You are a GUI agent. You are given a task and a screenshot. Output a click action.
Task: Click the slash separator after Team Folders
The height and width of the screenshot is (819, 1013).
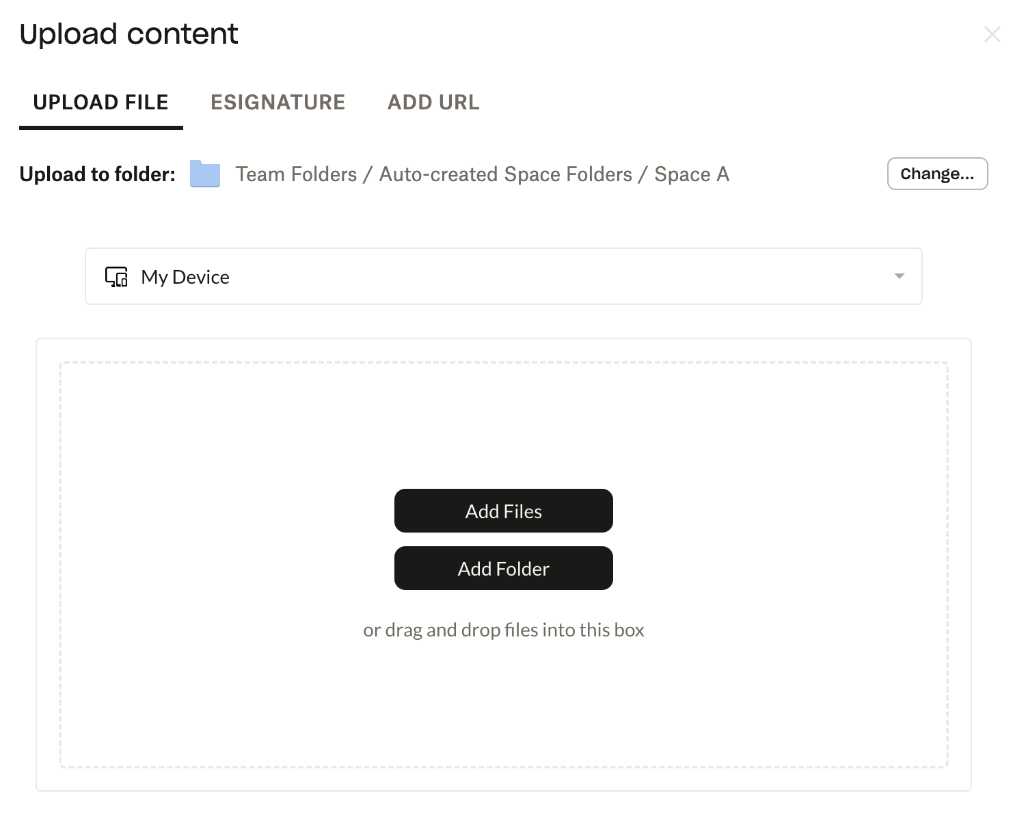(x=368, y=174)
